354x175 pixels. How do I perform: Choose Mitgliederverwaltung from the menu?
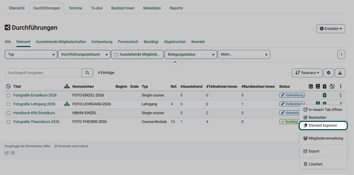323,138
